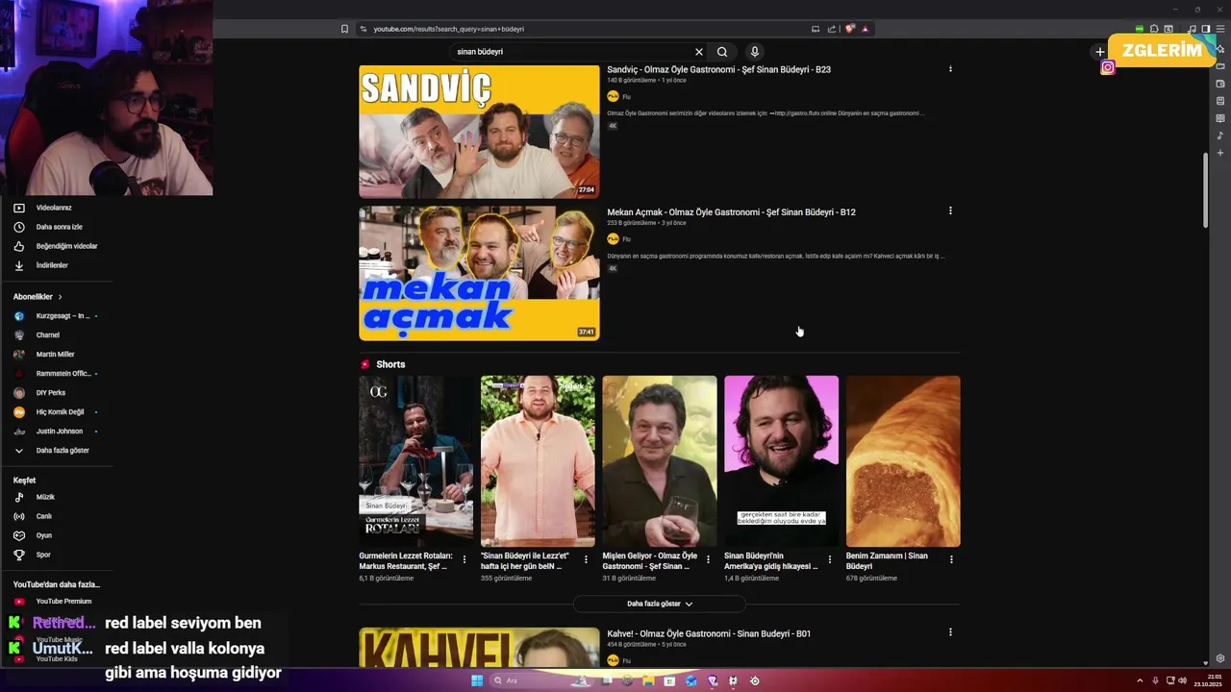Click the page vertical scrollbar thumb
The image size is (1231, 692).
click(1206, 190)
